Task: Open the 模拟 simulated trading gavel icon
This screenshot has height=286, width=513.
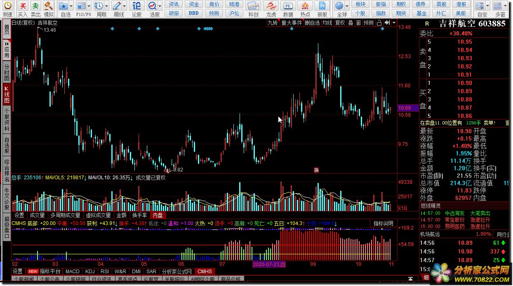Action: click(x=49, y=6)
